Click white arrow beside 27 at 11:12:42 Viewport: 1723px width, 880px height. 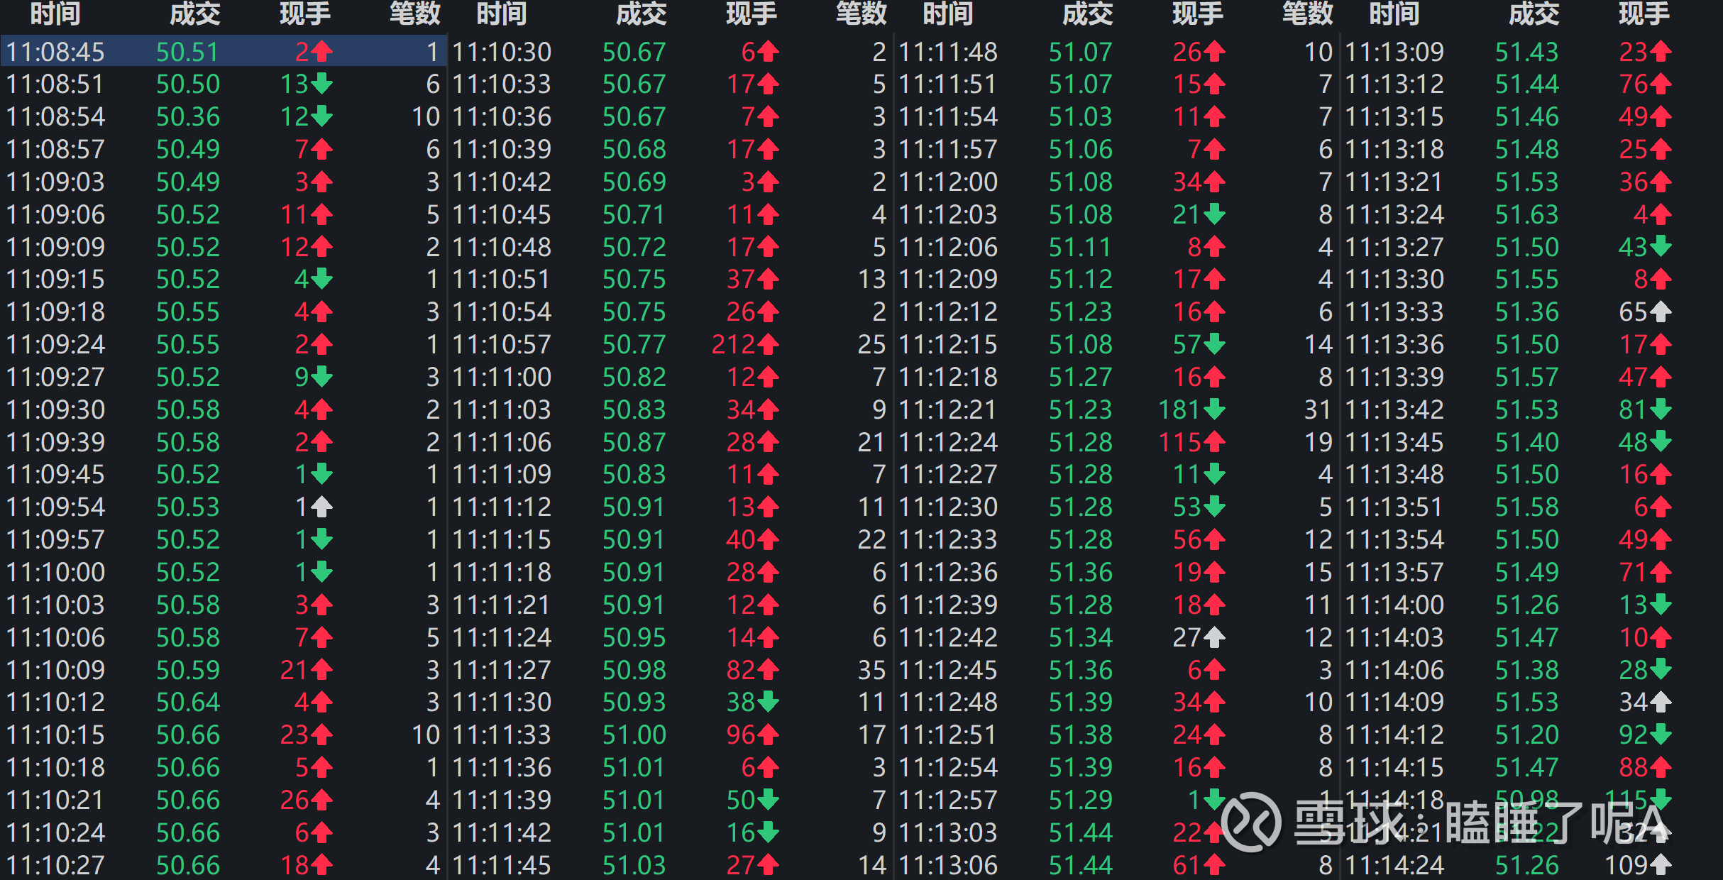coord(1215,637)
